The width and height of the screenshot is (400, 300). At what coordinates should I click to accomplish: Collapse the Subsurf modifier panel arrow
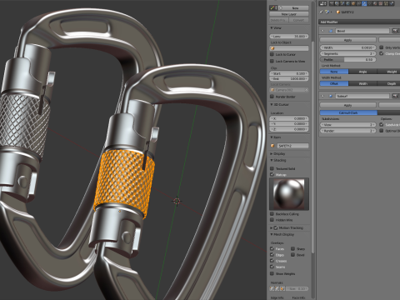tap(322, 96)
